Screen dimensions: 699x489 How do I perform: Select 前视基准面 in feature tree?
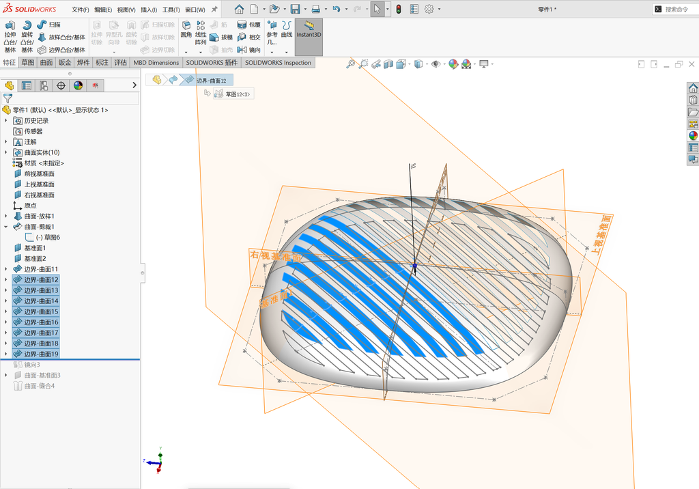(34, 173)
